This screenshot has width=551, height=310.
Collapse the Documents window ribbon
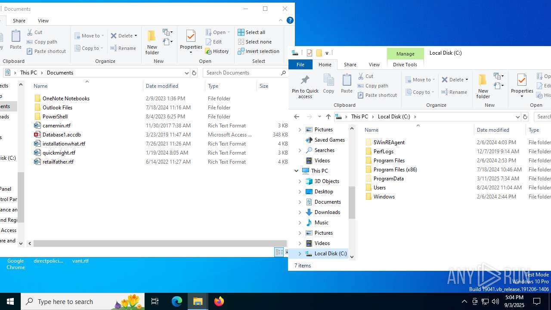(x=281, y=20)
